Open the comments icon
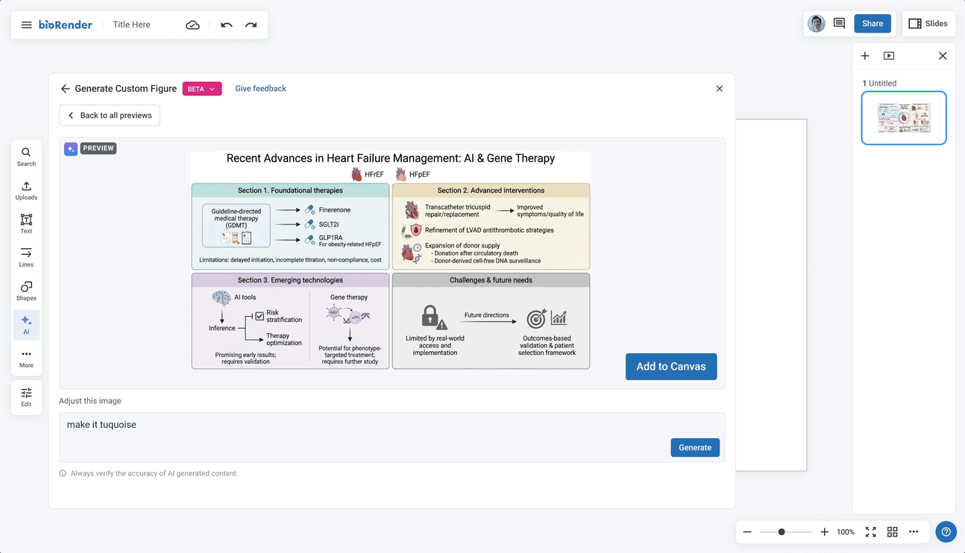Image resolution: width=965 pixels, height=553 pixels. tap(839, 24)
